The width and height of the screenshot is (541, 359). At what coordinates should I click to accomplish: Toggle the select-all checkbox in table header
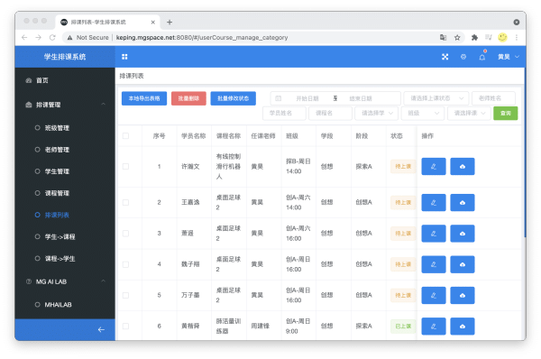click(x=125, y=136)
